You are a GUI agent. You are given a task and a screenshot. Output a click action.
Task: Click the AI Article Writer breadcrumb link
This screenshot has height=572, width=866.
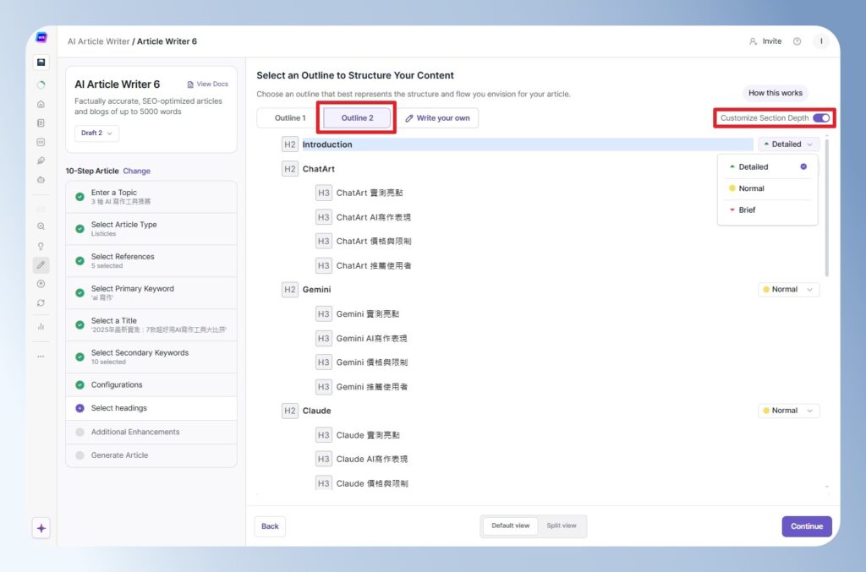pos(98,41)
